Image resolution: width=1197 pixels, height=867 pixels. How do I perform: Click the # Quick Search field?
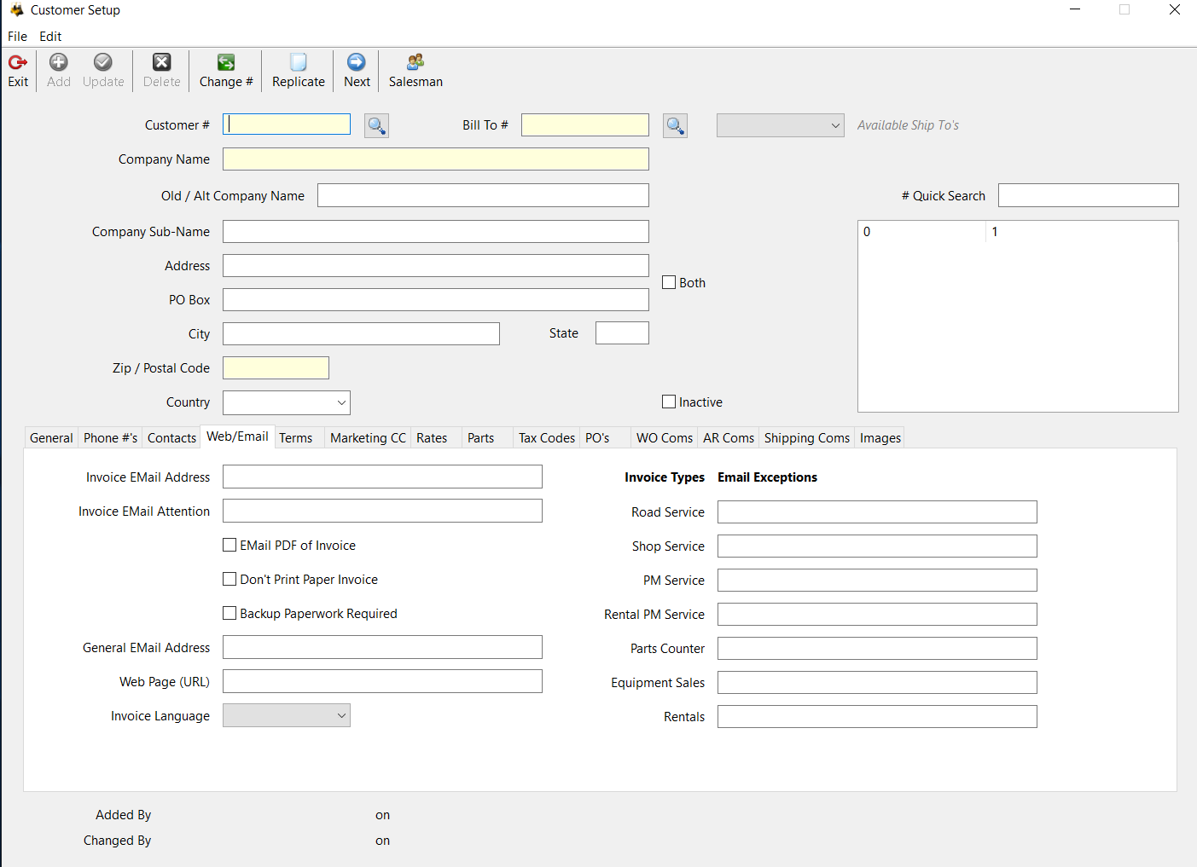pos(1089,195)
